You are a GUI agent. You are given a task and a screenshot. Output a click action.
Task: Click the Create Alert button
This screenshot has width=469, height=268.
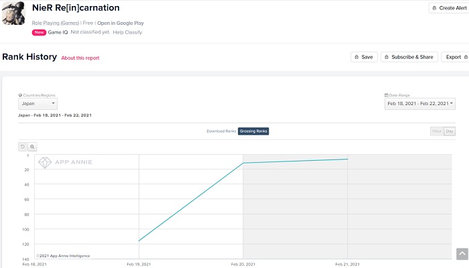coord(450,8)
